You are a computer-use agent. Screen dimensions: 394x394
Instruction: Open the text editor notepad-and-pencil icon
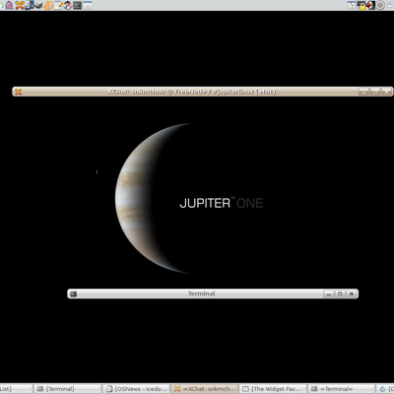click(x=58, y=5)
